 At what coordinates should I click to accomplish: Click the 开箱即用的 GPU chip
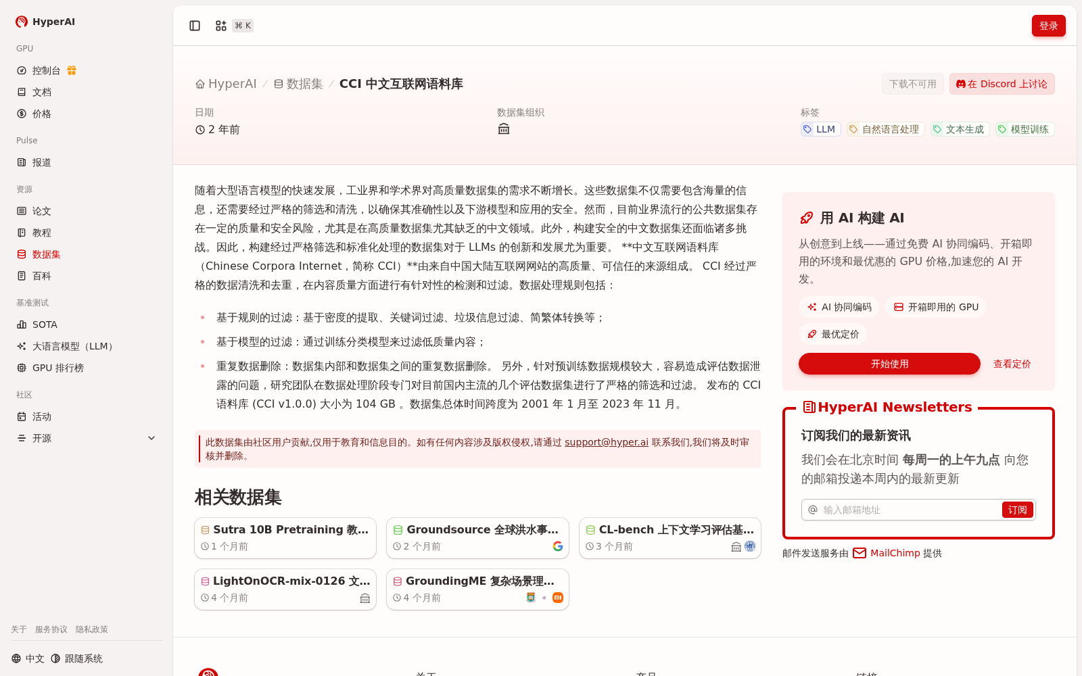(936, 307)
